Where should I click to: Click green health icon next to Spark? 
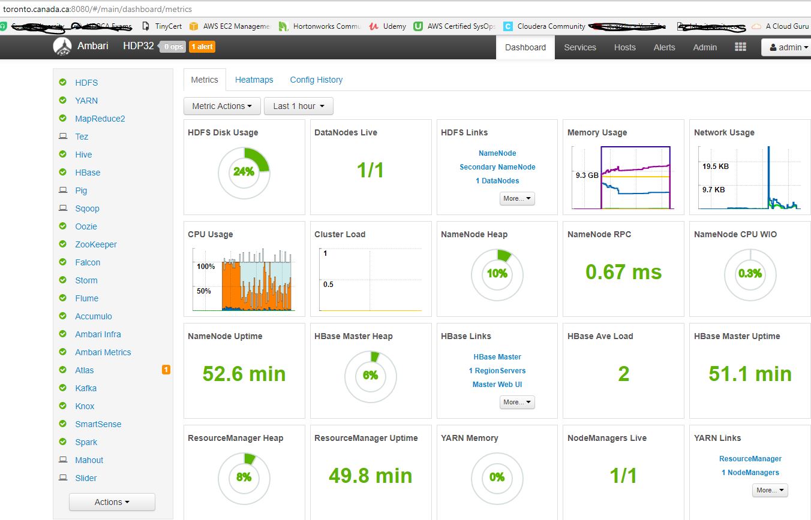pyautogui.click(x=62, y=442)
